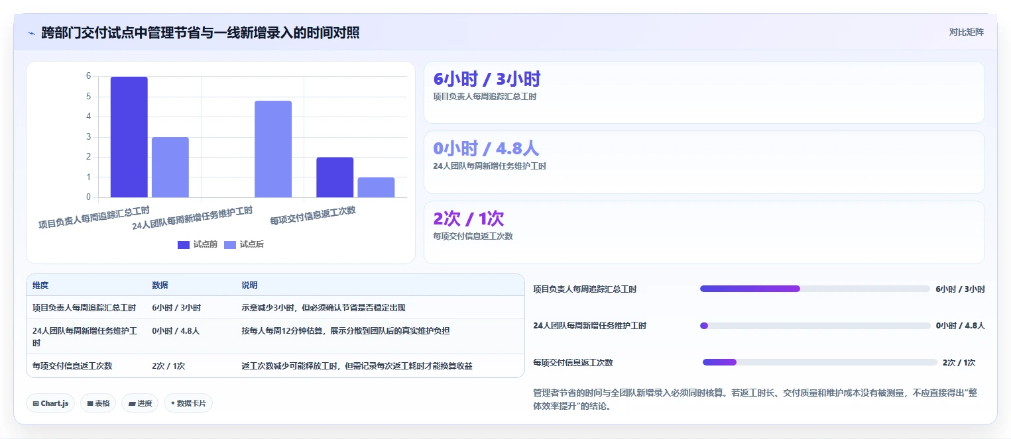Click progress value 0小时 / 4.8人
This screenshot has height=439, width=1011.
[961, 326]
